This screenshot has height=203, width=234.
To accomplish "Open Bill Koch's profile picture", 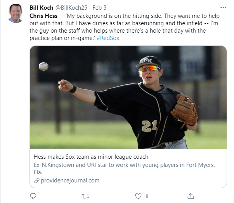I will 16,14.
